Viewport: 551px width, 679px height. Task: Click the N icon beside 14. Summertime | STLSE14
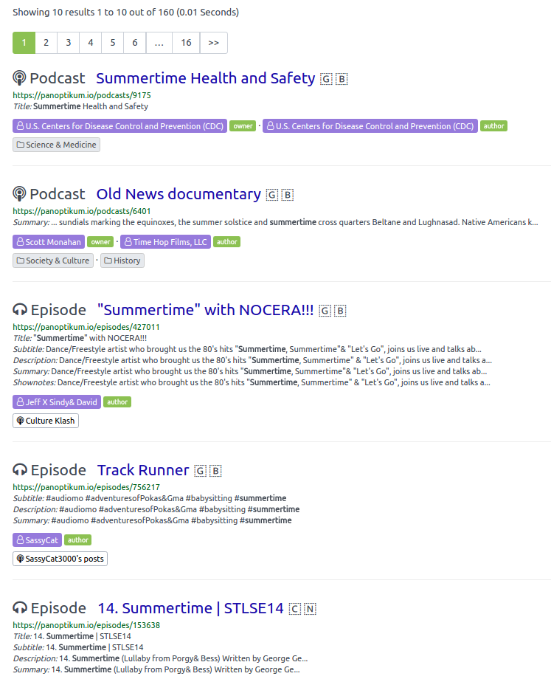tap(311, 609)
